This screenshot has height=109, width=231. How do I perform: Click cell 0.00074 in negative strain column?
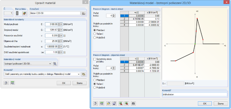pos(136,71)
